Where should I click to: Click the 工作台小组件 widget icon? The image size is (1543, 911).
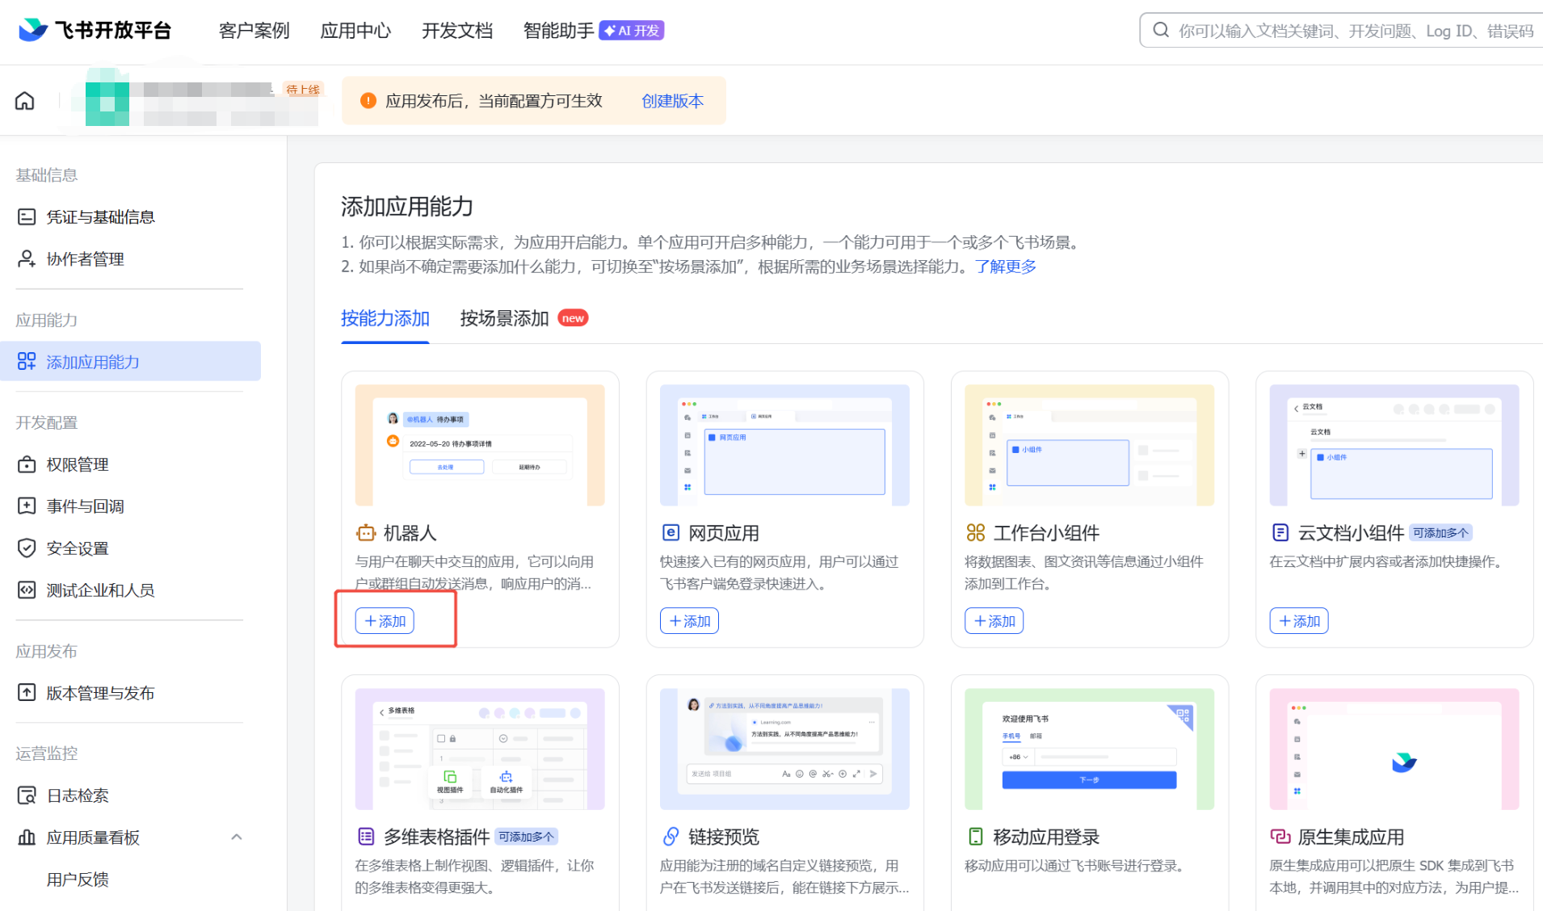click(975, 533)
